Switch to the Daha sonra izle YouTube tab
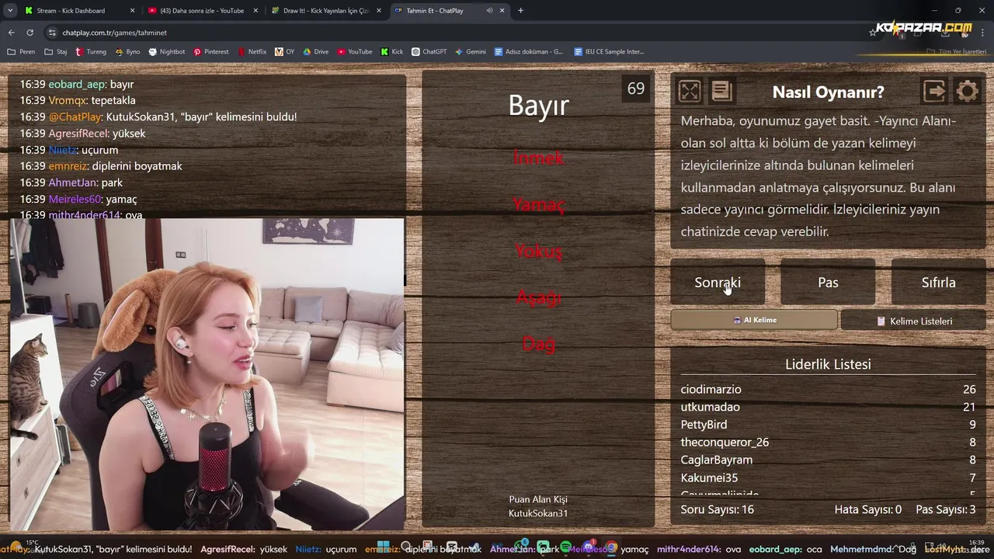 (x=203, y=11)
